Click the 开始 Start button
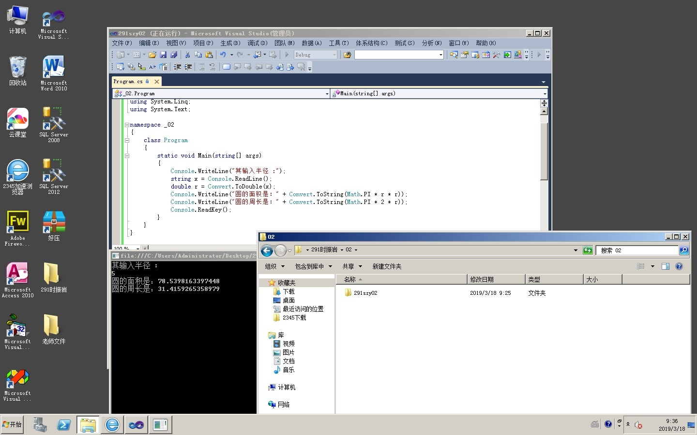Viewport: 697px width, 435px height. pyautogui.click(x=12, y=425)
